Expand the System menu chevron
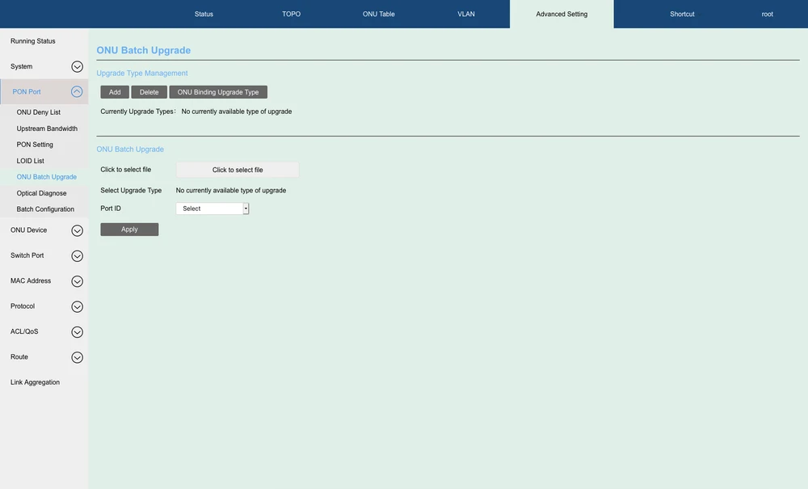The width and height of the screenshot is (808, 489). click(77, 67)
